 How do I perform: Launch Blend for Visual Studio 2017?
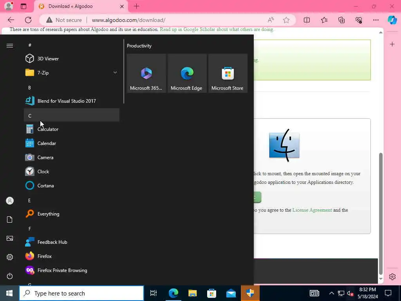72,101
